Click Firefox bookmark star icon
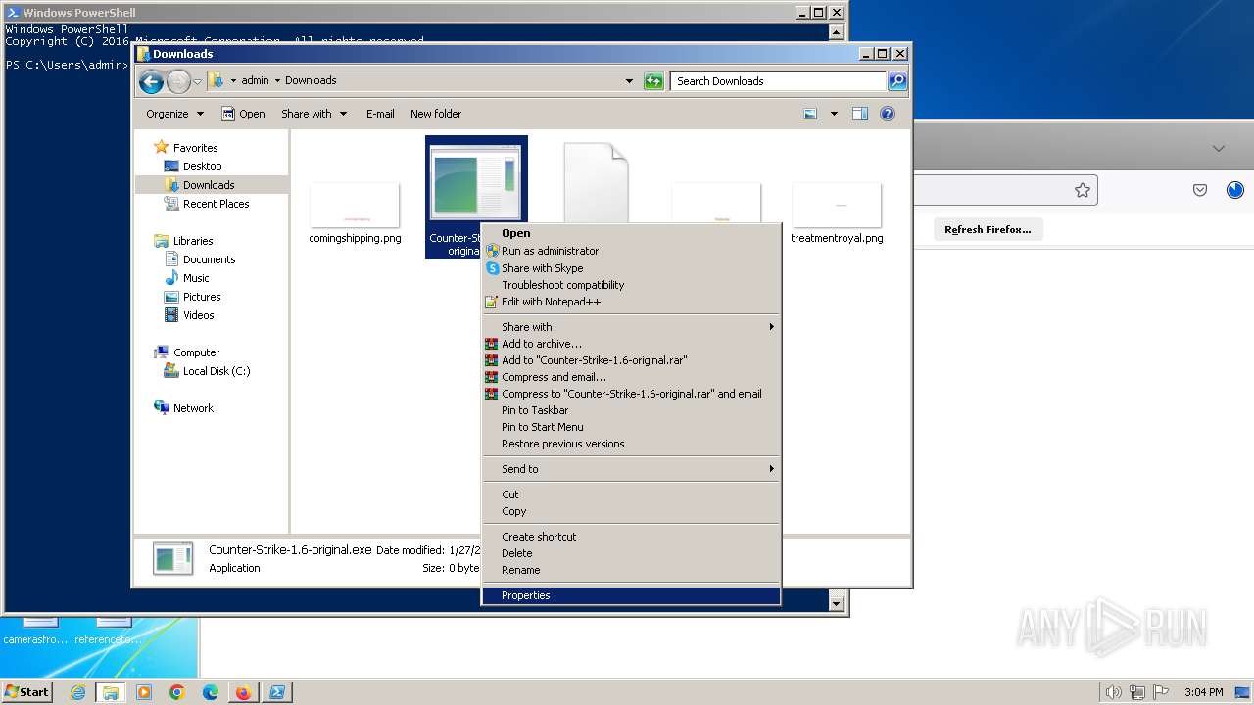 [1083, 190]
